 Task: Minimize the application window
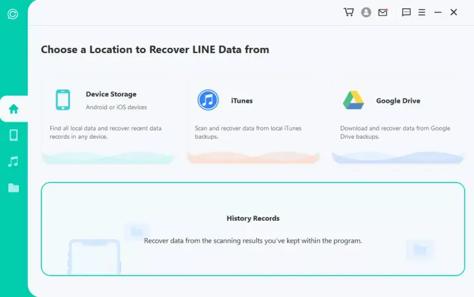438,12
